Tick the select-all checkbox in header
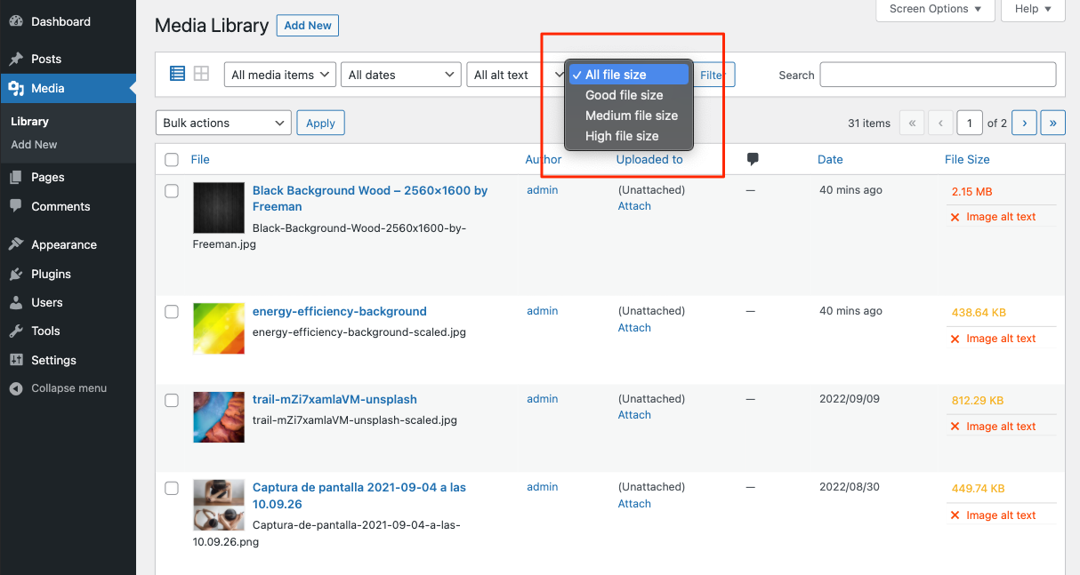1080x575 pixels. [x=172, y=160]
